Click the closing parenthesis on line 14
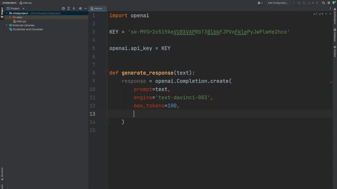 pyautogui.click(x=123, y=122)
